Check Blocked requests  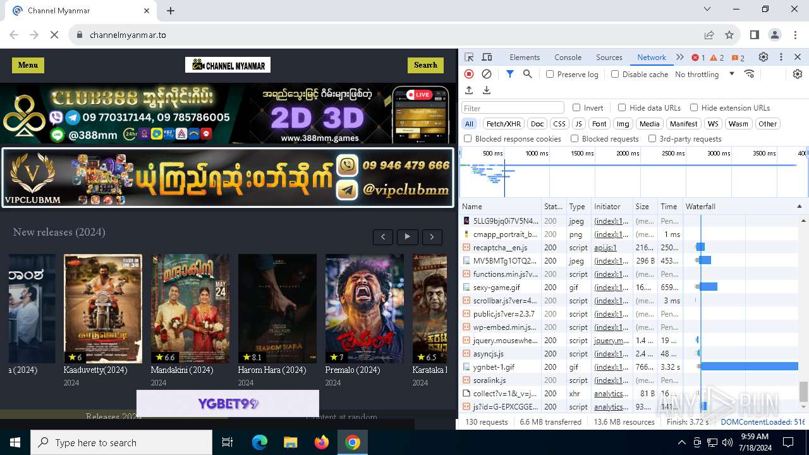(575, 138)
